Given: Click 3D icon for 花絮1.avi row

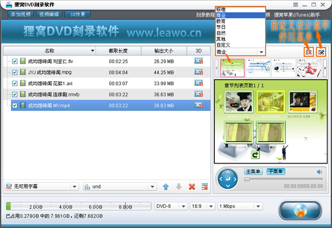Looking at the screenshot, I should click(199, 83).
